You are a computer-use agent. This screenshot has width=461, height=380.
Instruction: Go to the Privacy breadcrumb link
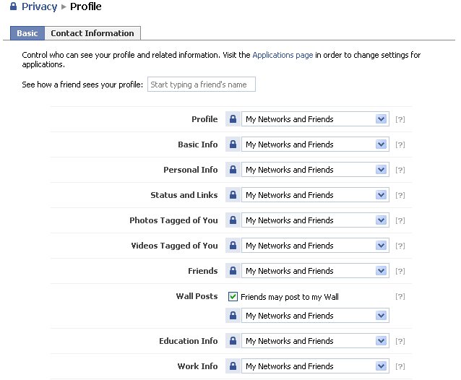(40, 7)
